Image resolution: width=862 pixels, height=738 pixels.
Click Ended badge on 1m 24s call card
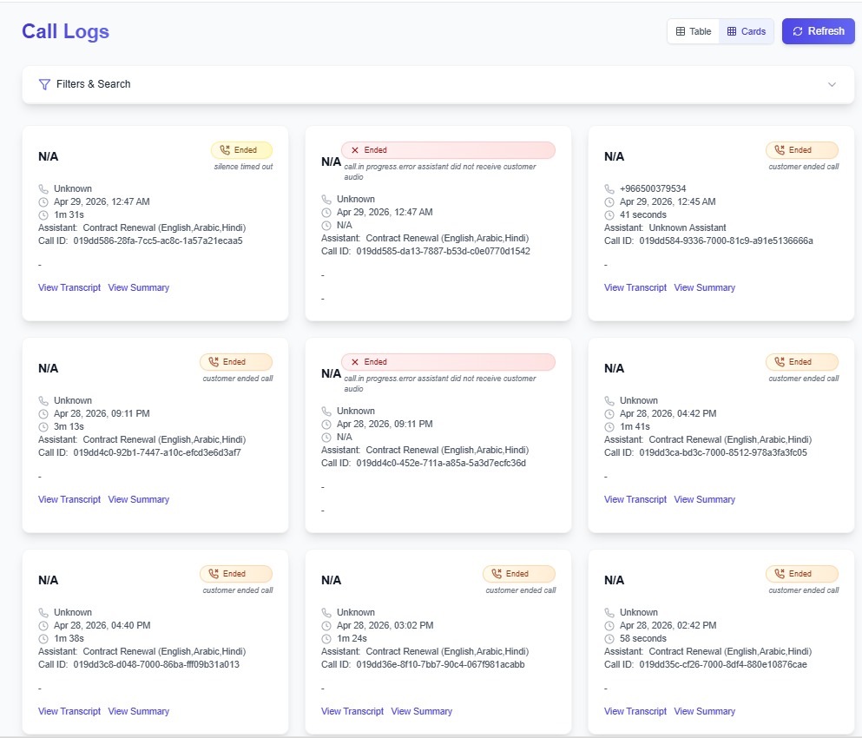pyautogui.click(x=519, y=574)
